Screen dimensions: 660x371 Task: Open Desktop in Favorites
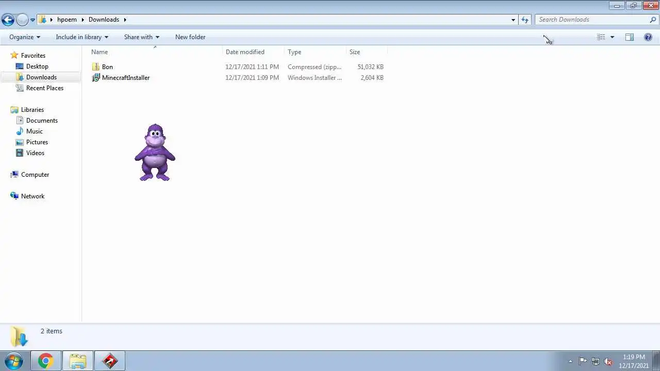click(37, 66)
